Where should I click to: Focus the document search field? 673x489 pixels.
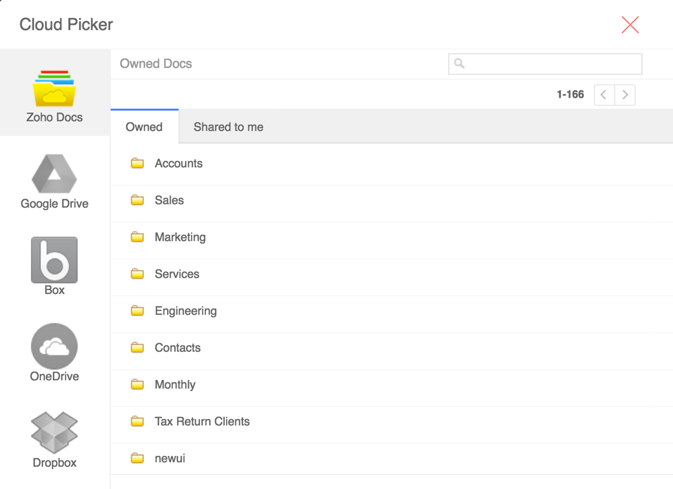[553, 64]
